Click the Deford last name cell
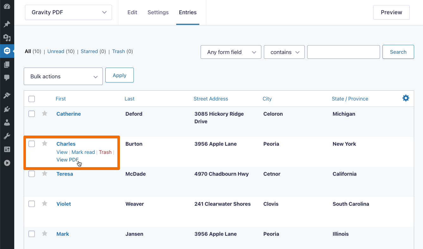 134,114
